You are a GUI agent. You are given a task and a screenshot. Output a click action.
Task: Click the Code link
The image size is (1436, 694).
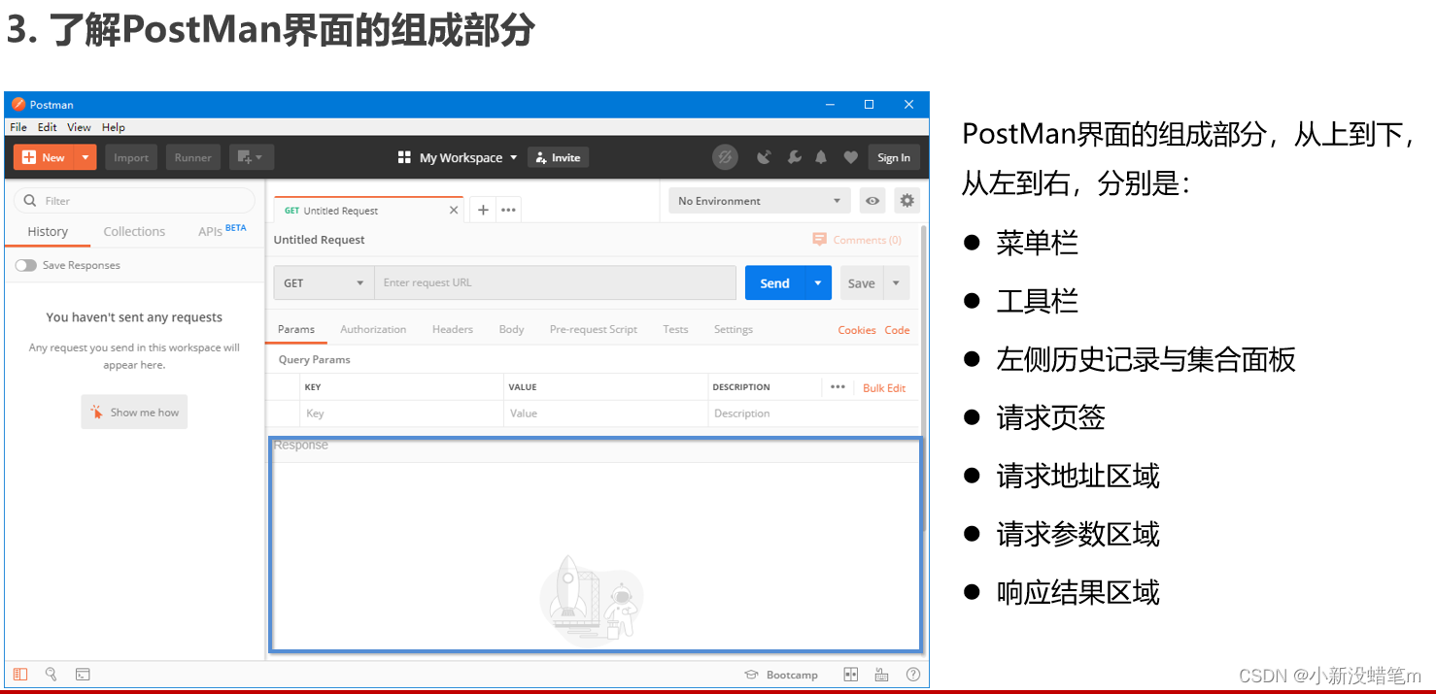(897, 330)
